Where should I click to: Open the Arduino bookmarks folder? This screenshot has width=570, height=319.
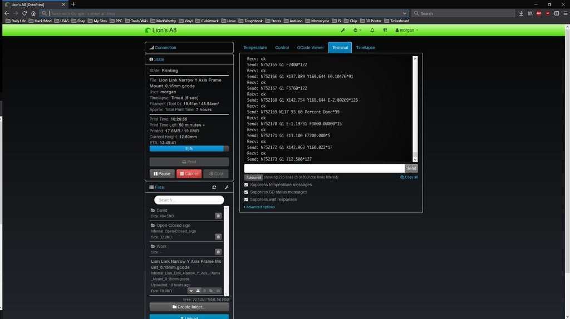click(293, 21)
